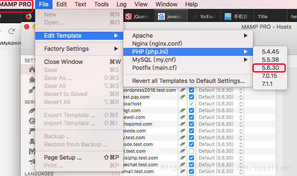Click Apache feather icon for isiphp.test.com row
Screen dimensions: 297x176
coord(183,158)
